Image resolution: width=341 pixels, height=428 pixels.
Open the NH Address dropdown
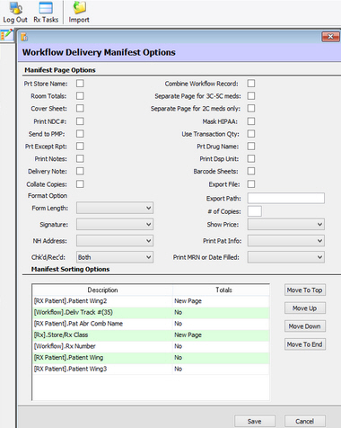[115, 240]
